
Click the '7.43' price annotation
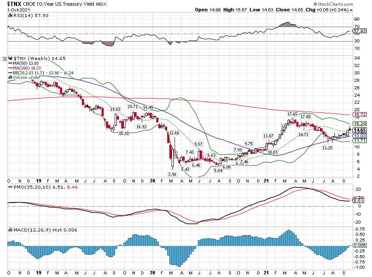190,152
